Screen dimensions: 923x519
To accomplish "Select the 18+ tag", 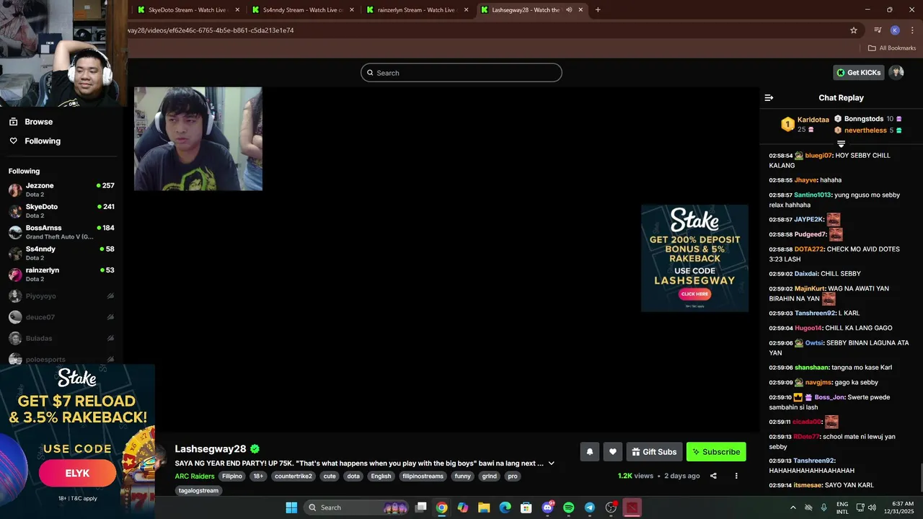I will [x=258, y=476].
